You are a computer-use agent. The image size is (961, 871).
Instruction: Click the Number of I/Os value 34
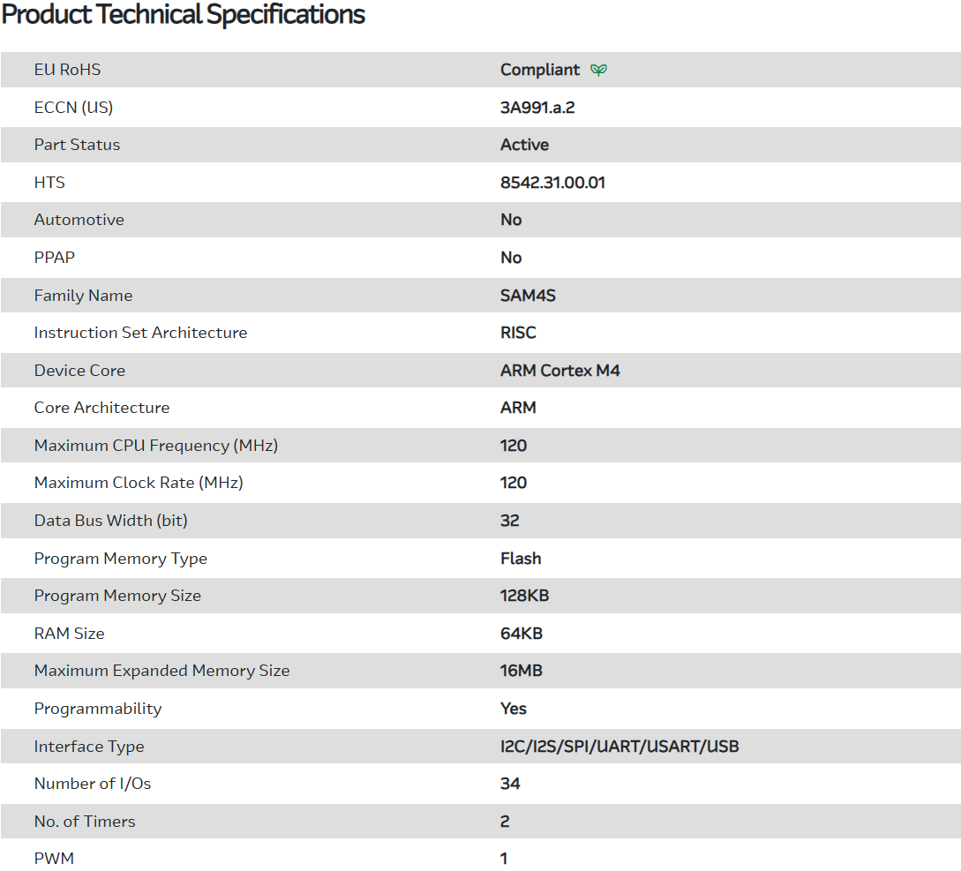(510, 784)
